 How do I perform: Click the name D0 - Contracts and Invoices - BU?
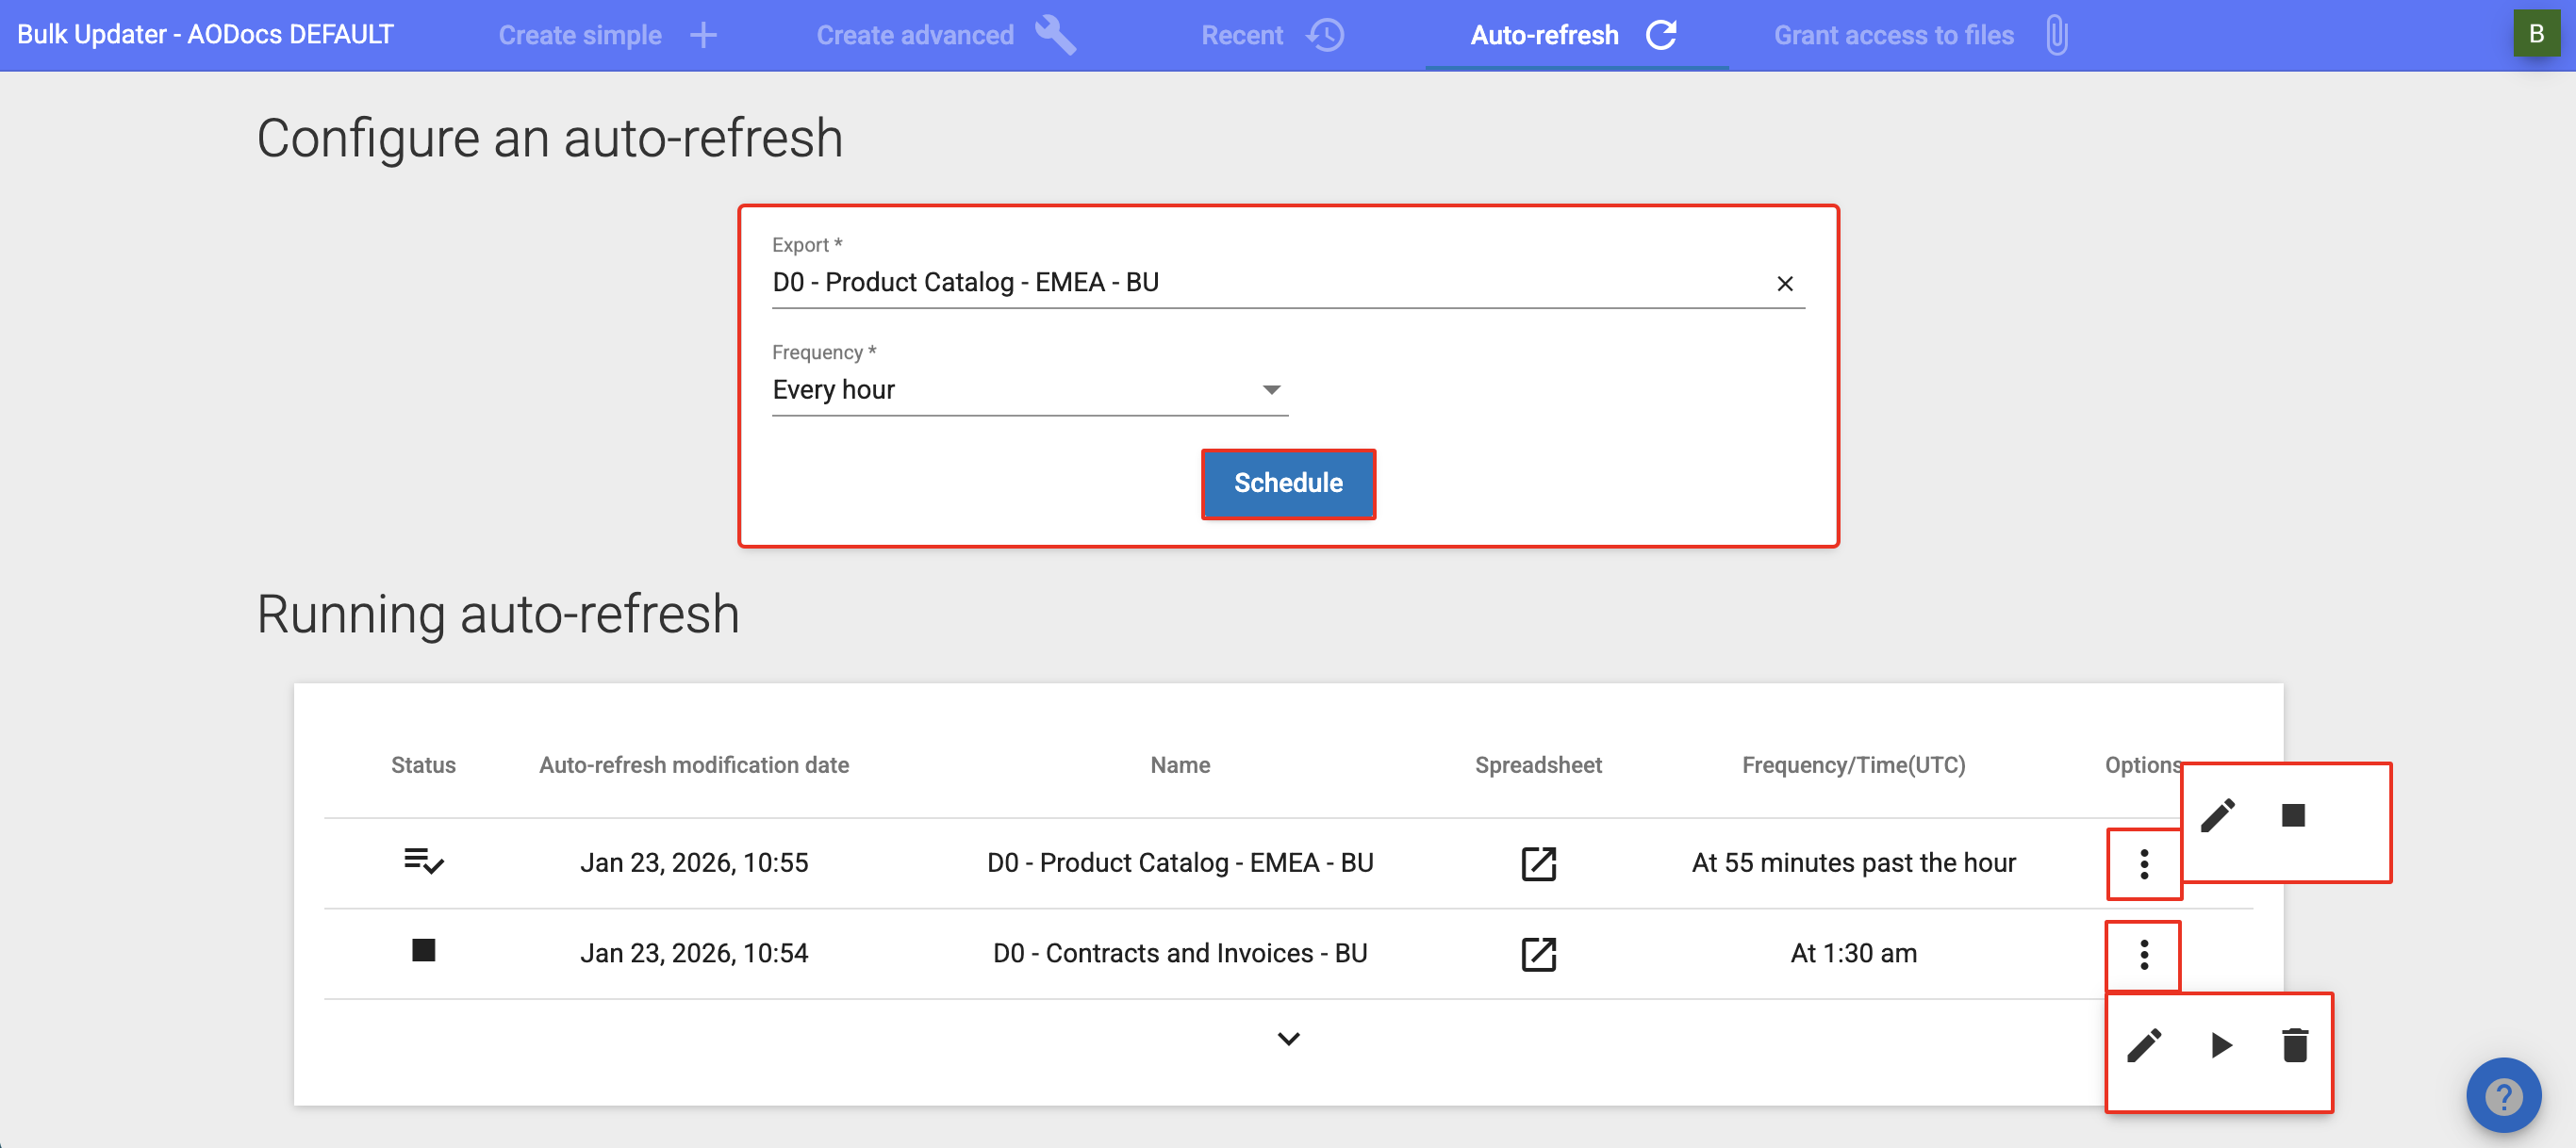click(1180, 954)
